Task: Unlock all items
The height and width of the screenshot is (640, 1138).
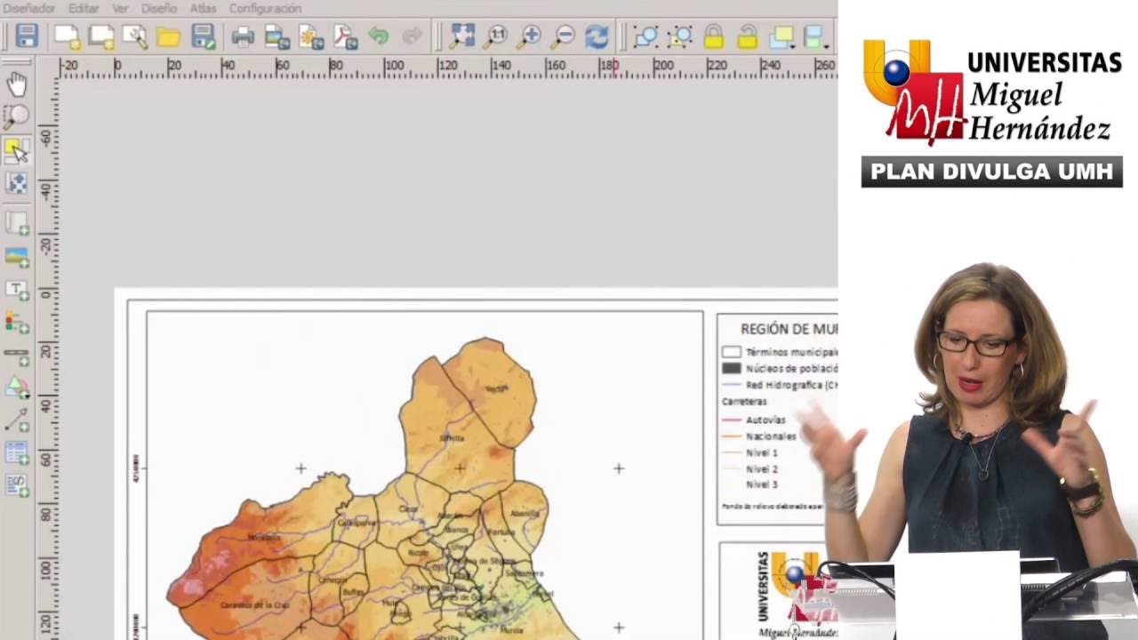Action: 748,36
